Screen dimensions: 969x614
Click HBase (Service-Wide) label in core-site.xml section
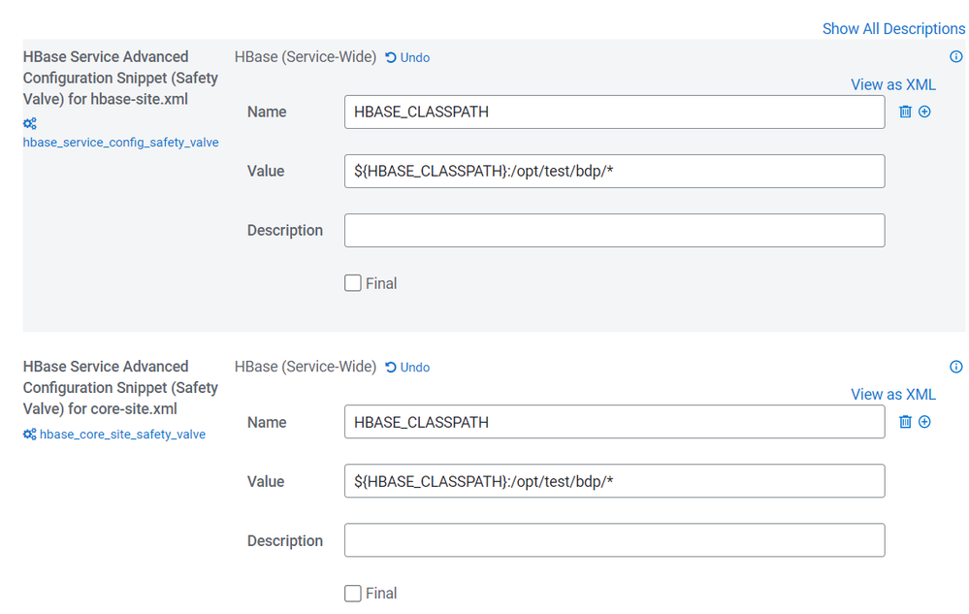tap(306, 367)
